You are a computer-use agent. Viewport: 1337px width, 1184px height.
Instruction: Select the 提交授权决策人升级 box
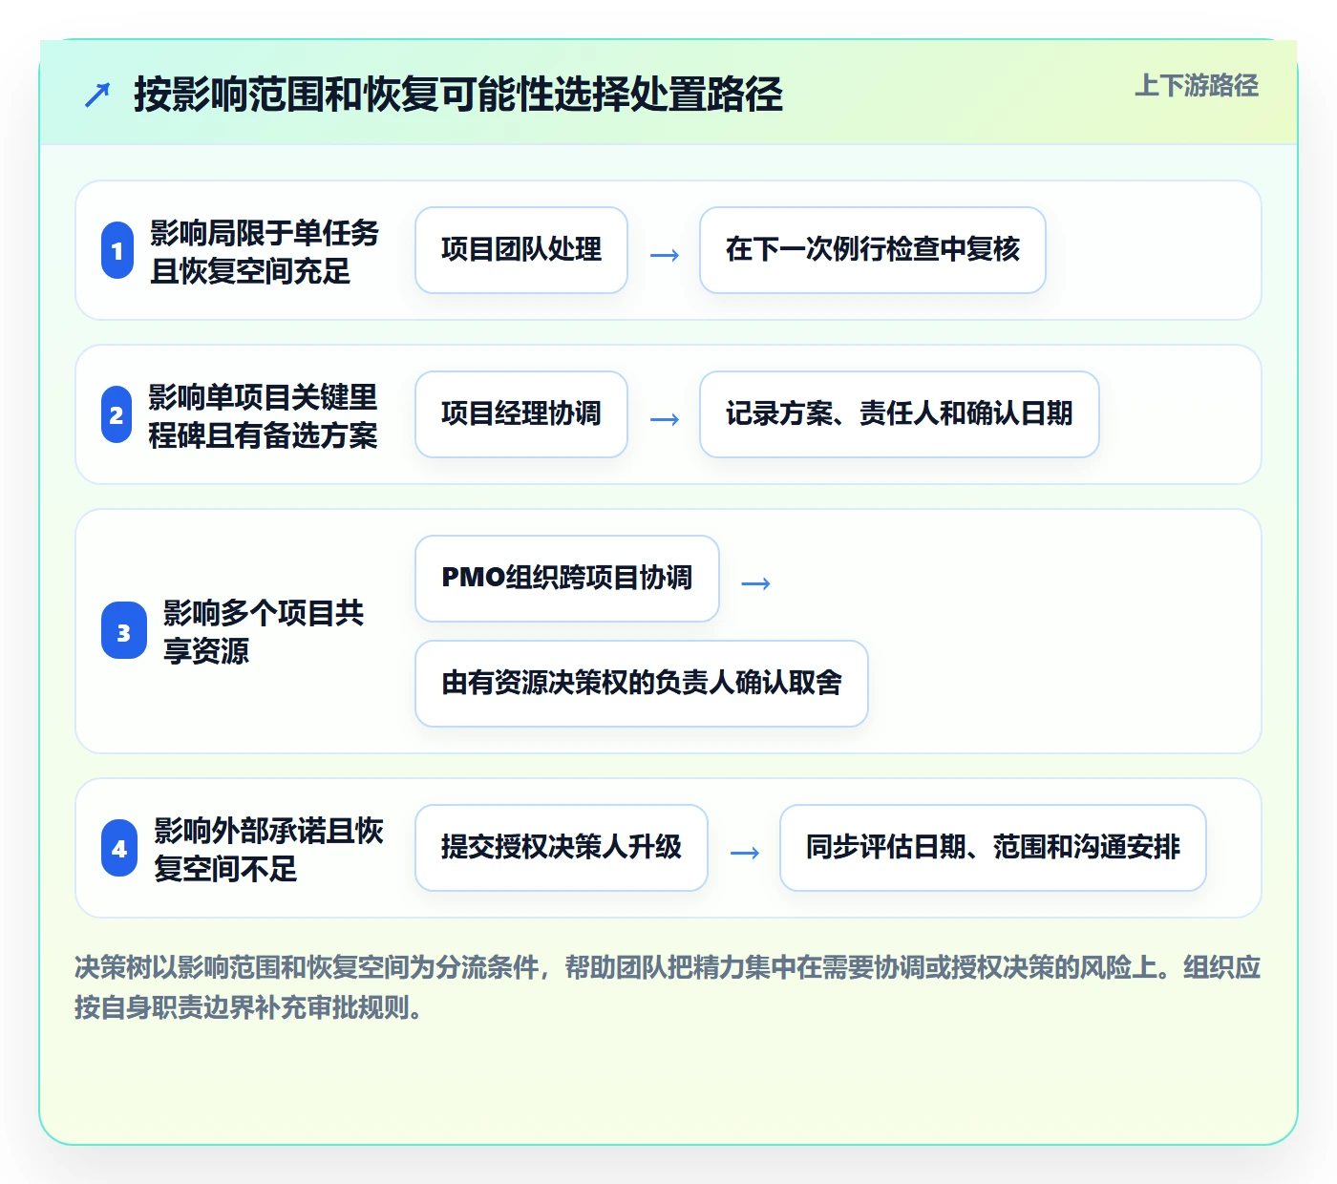(x=562, y=848)
